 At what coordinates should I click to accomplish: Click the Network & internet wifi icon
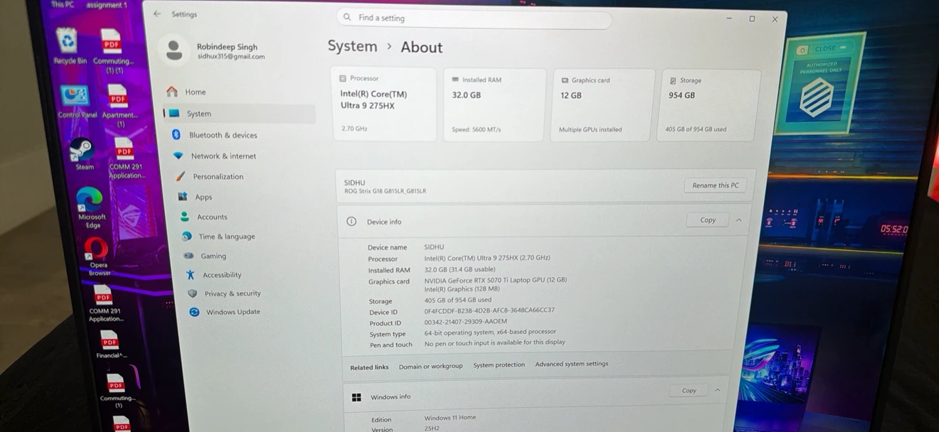[x=179, y=156]
